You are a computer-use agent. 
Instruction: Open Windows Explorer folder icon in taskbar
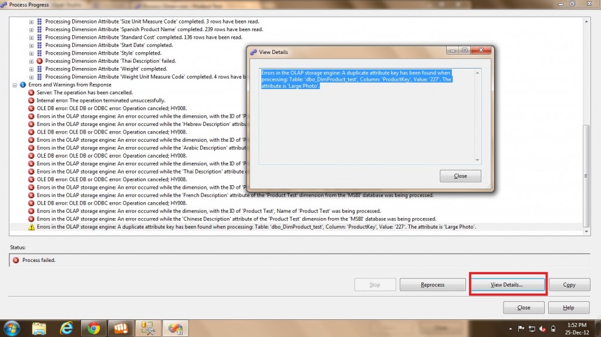pyautogui.click(x=39, y=328)
